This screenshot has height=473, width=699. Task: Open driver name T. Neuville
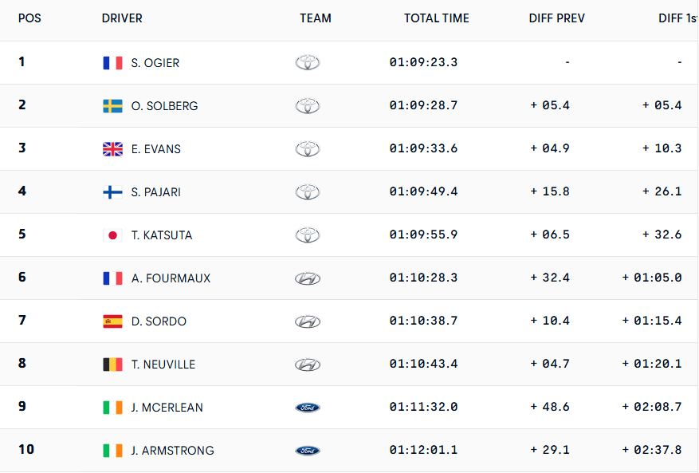pos(163,365)
